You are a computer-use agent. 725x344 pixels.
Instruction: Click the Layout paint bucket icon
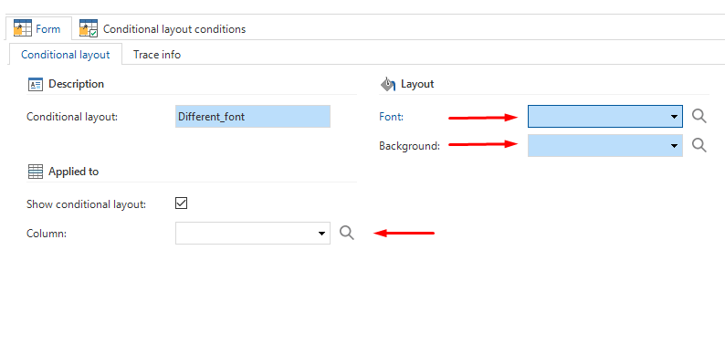point(388,84)
